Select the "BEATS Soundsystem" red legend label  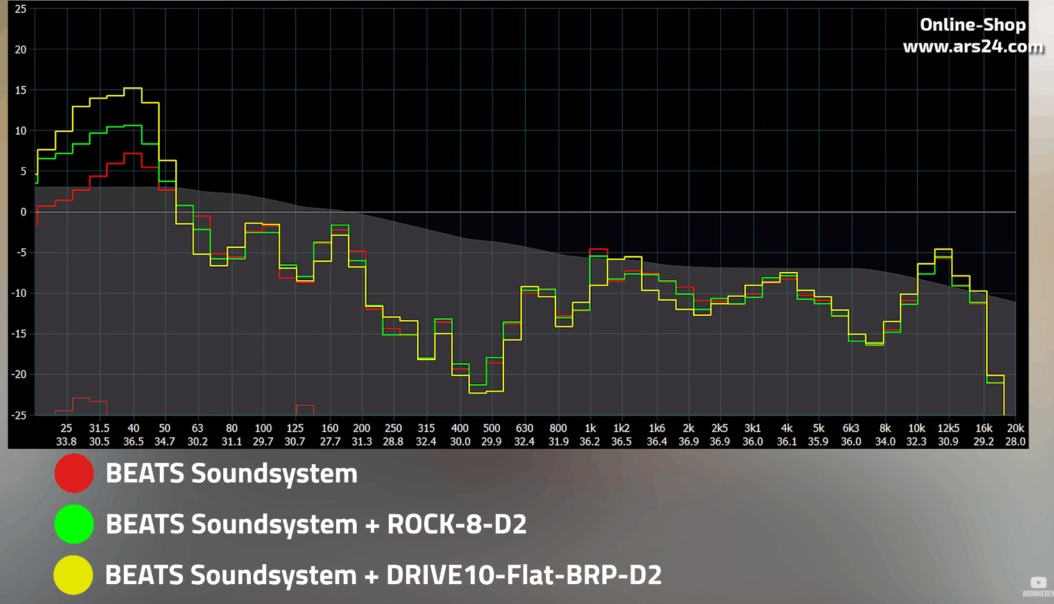[232, 473]
